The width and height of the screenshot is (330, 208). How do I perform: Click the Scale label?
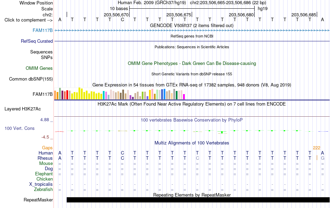47,9
